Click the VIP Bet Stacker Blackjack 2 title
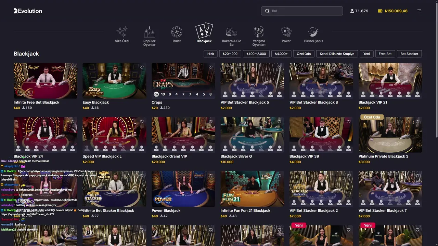Viewport: 438px width, 246px height. (x=313, y=210)
